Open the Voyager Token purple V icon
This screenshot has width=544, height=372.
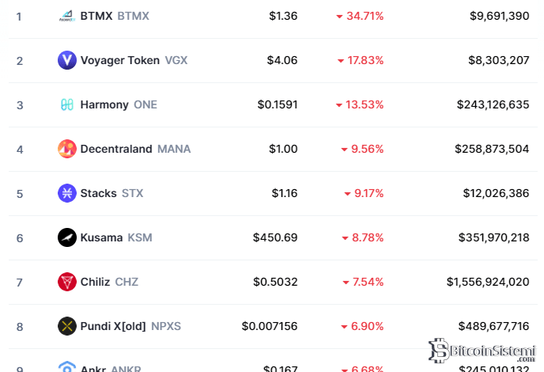(x=67, y=60)
